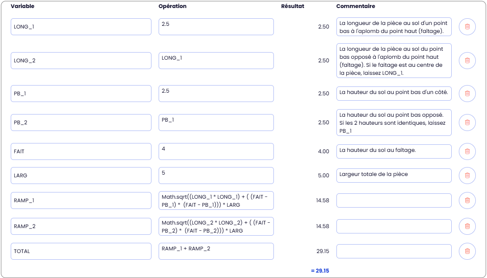Remove the LARG row via trash icon
Image resolution: width=487 pixels, height=278 pixels.
coord(467,176)
